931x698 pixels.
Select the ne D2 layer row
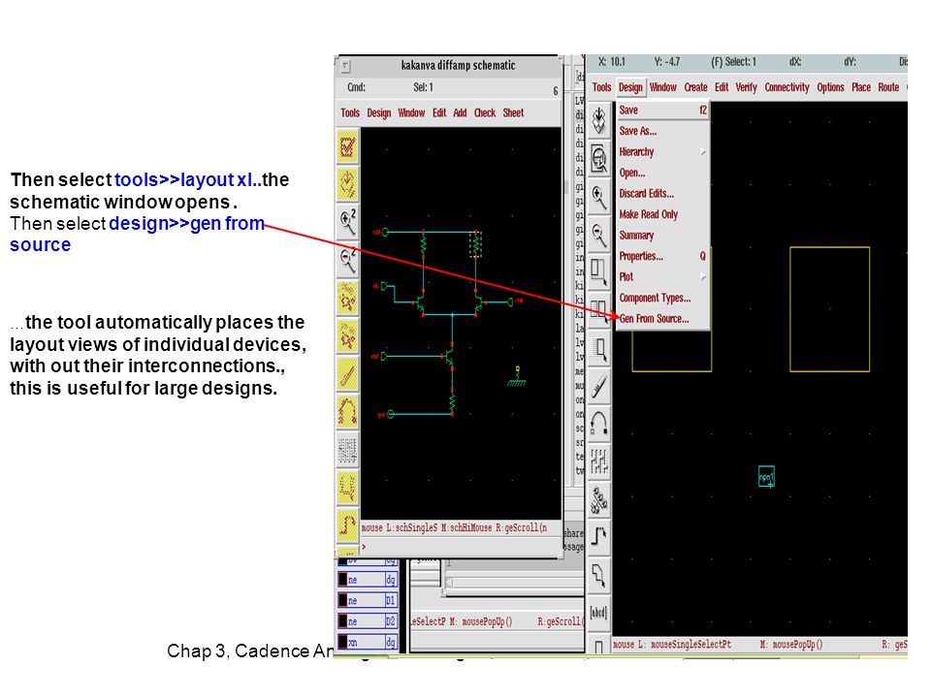(367, 621)
